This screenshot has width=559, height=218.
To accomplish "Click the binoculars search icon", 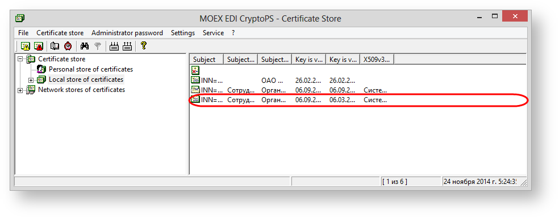I will click(x=85, y=46).
